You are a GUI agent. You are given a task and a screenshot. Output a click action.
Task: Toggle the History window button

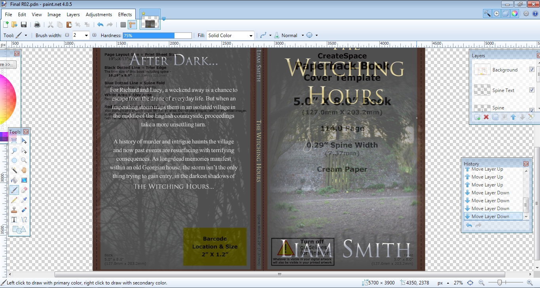click(496, 13)
